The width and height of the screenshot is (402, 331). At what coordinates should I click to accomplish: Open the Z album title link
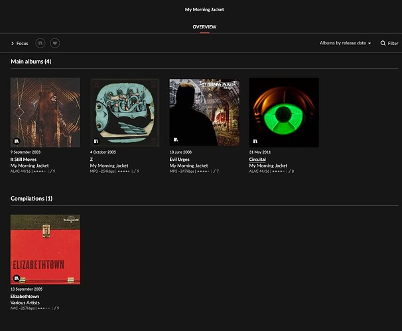(x=92, y=160)
